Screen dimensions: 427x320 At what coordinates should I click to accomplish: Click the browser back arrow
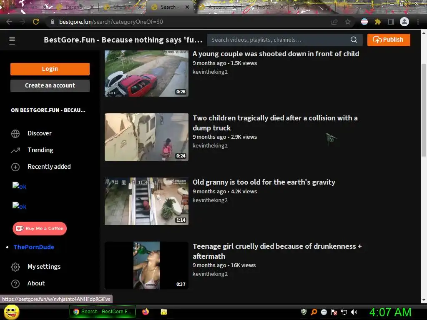tap(9, 22)
